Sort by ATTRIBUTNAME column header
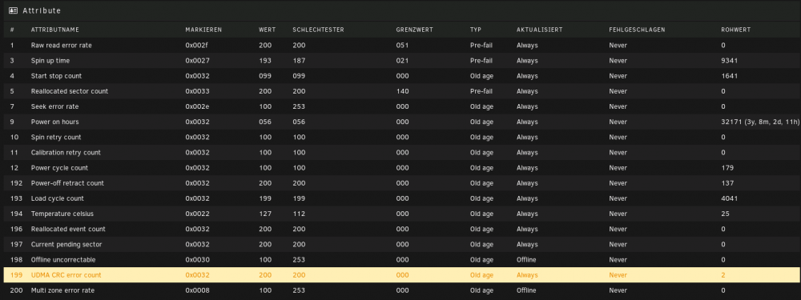Image resolution: width=801 pixels, height=300 pixels. (x=54, y=30)
